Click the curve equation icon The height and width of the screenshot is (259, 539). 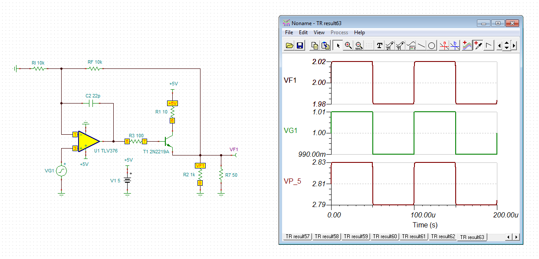411,45
